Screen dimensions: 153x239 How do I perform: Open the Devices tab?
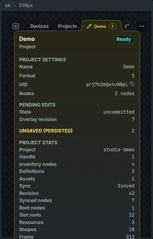(x=39, y=26)
